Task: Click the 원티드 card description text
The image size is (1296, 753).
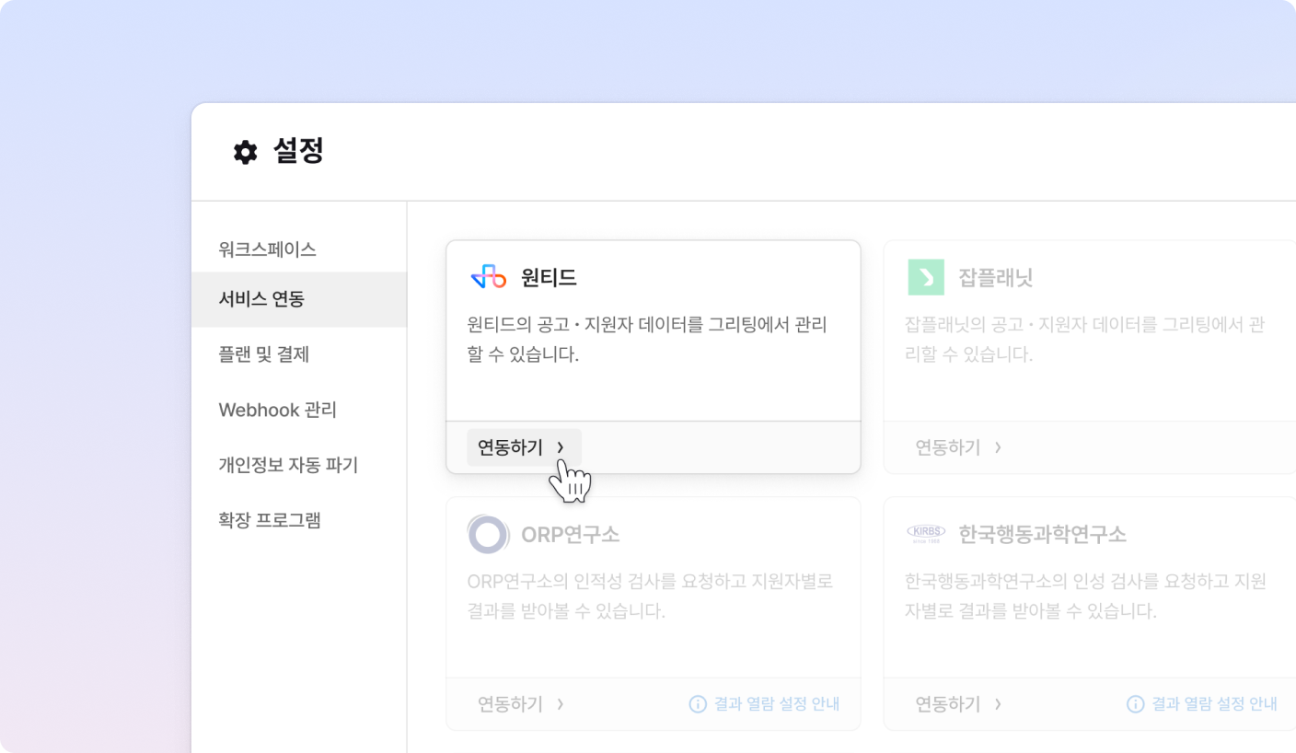Action: pyautogui.click(x=647, y=339)
